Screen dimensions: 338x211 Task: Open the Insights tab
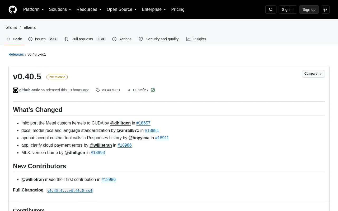[196, 39]
